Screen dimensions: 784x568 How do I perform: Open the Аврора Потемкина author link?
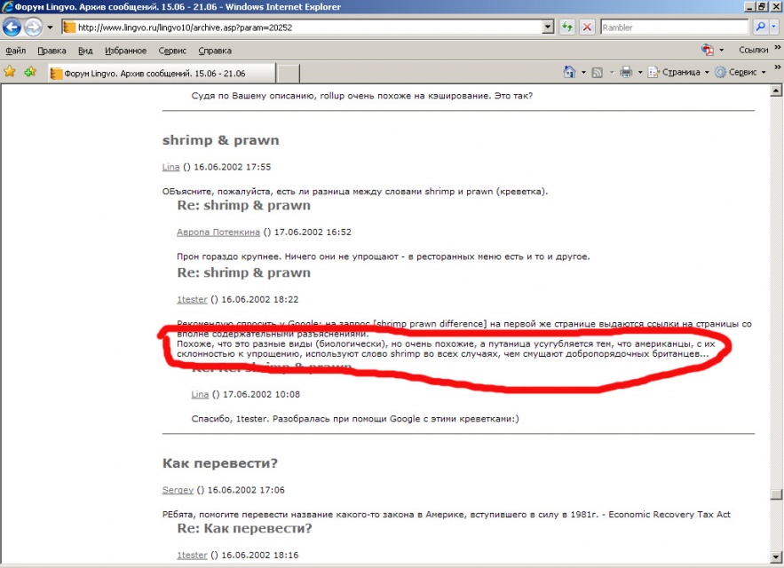[218, 233]
